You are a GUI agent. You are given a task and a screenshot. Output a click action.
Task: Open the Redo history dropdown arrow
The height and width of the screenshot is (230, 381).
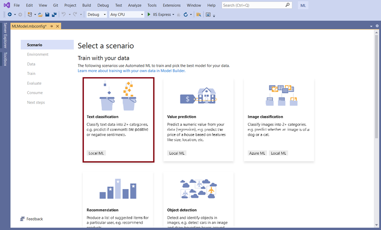click(x=81, y=15)
